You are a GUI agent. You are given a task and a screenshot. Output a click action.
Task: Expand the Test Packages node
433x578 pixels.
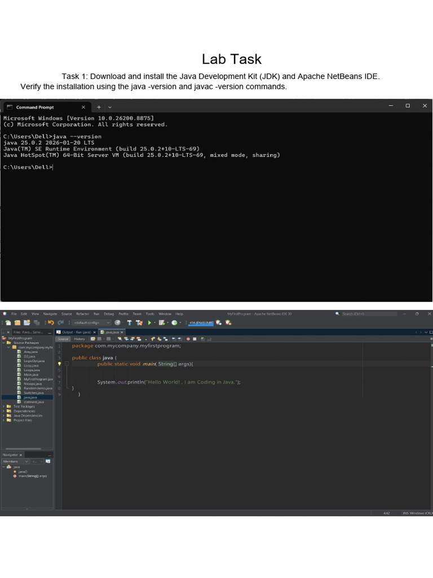coord(4,406)
